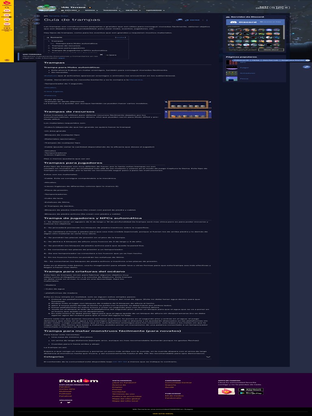Open the Estatuas link
Screen dimensions: 312x416
tap(51, 76)
